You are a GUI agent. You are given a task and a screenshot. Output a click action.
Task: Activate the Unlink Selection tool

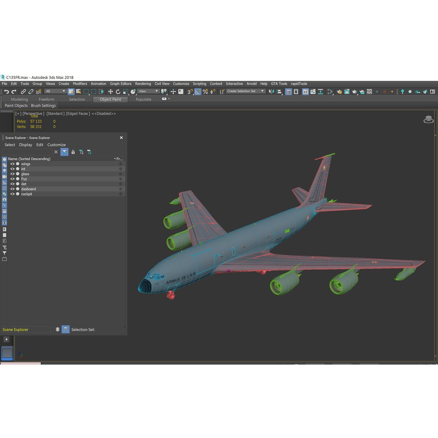31,91
